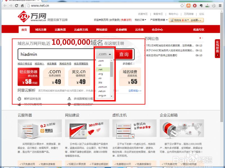Click the 免费注册 link
Image resolution: width=225 pixels, height=168 pixels.
click(x=126, y=20)
